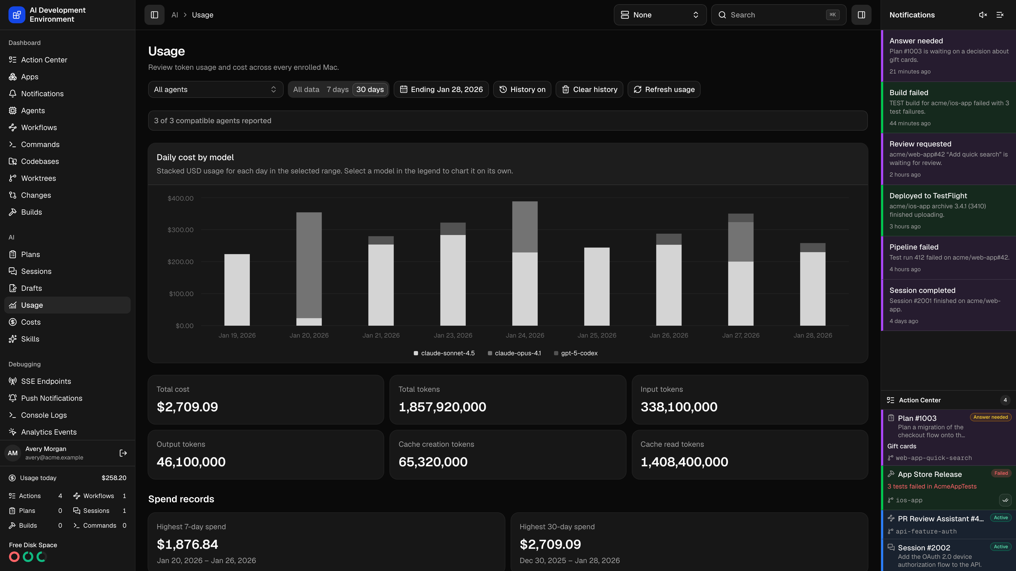
Task: Click the notifications list filter icon
Action: click(x=1000, y=15)
